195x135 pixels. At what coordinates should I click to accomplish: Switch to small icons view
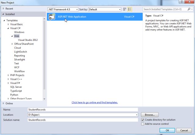coord(125,9)
